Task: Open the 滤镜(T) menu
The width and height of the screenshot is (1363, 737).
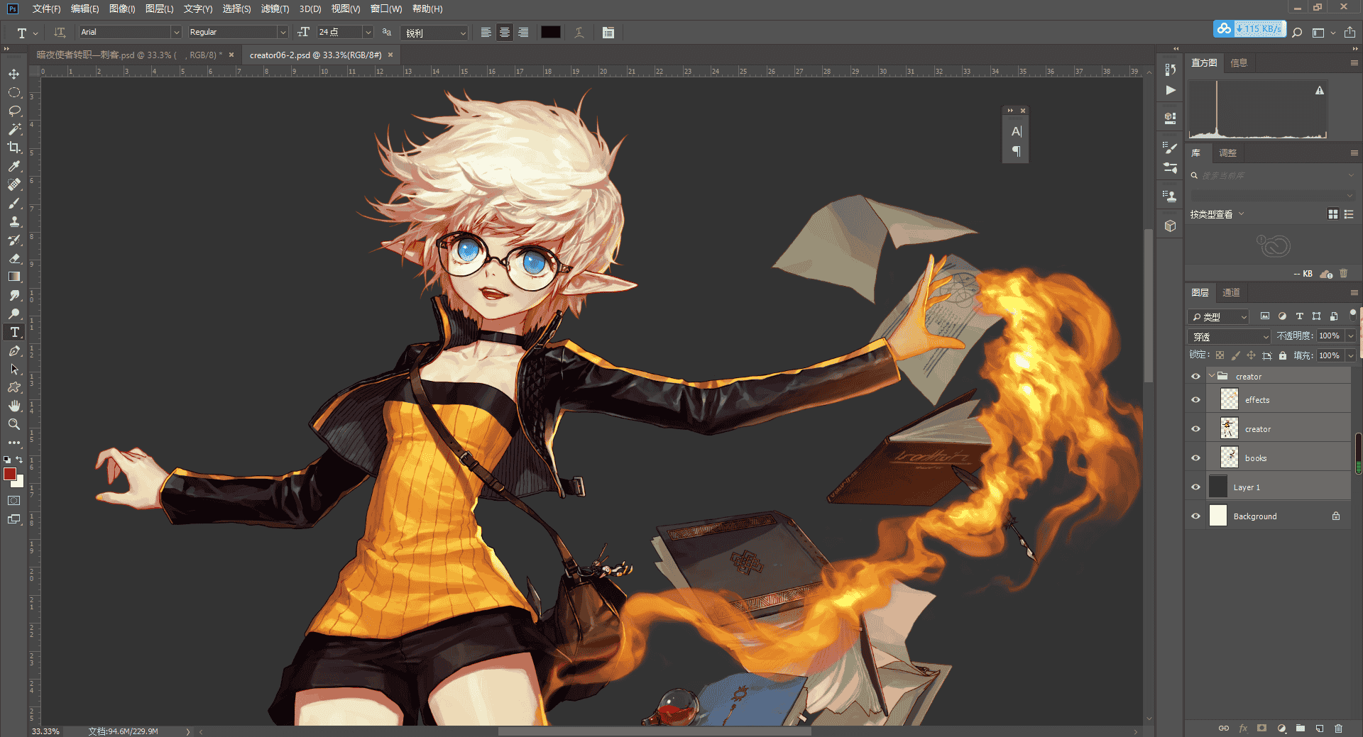Action: tap(275, 9)
